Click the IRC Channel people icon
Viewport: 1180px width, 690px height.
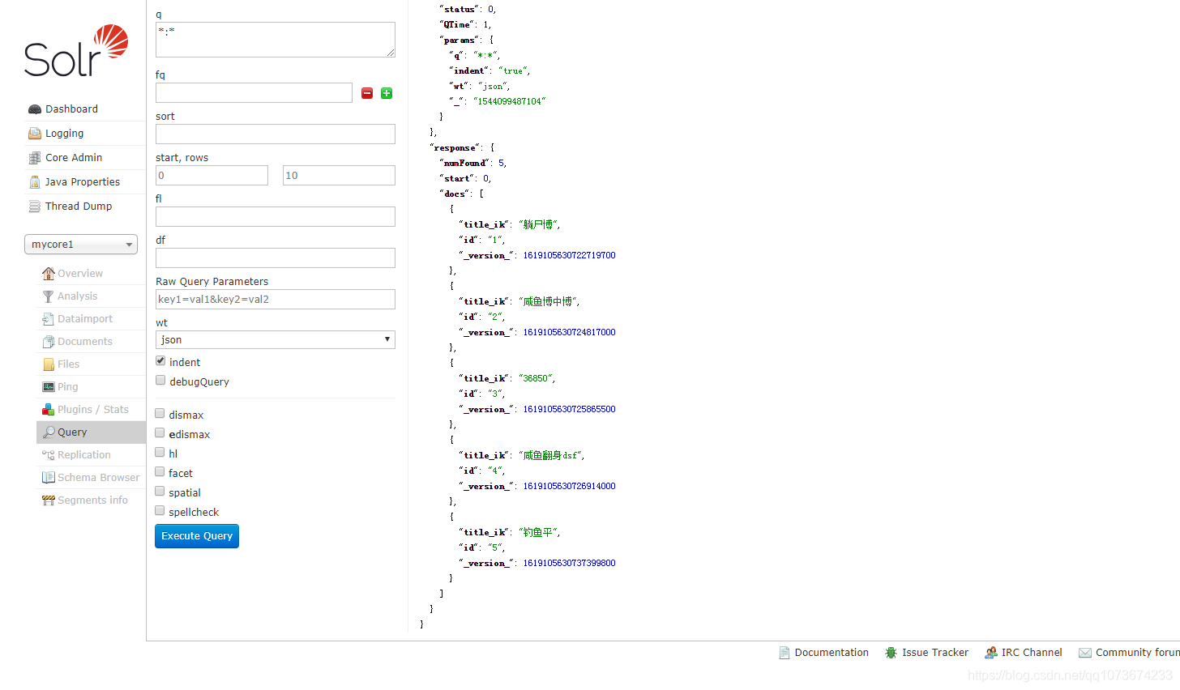click(x=991, y=653)
